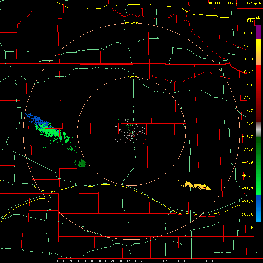The width and height of the screenshot is (263, 263).
Task: Click the Super-Resolution Base Velocity caption
Action: tap(133, 261)
